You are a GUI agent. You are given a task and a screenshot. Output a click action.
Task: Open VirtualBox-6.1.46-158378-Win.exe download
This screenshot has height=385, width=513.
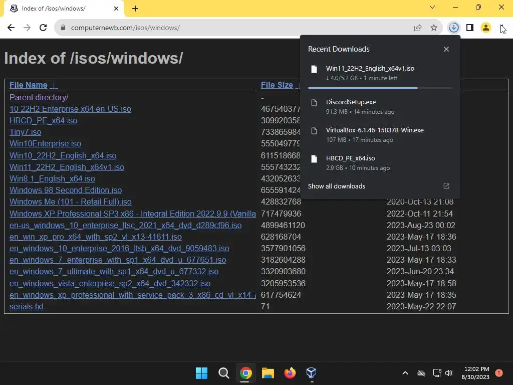coord(380,134)
